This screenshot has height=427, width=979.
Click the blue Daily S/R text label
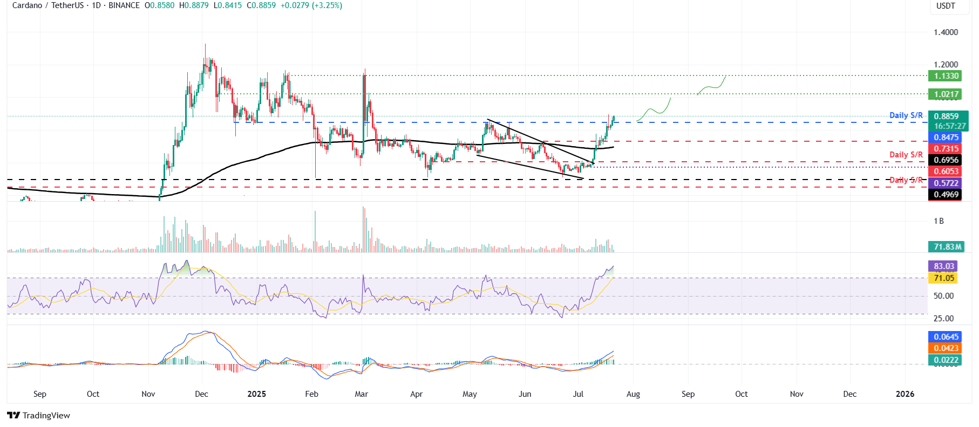906,115
